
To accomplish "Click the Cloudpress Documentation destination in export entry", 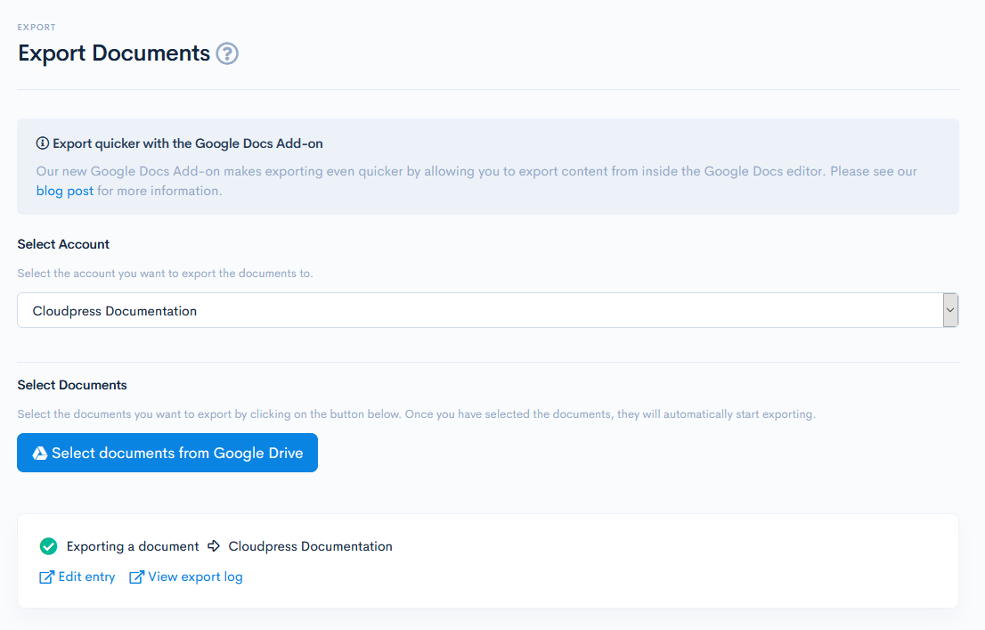I will 310,546.
